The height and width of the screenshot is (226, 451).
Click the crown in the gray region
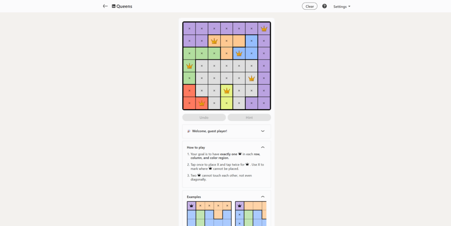(x=251, y=78)
